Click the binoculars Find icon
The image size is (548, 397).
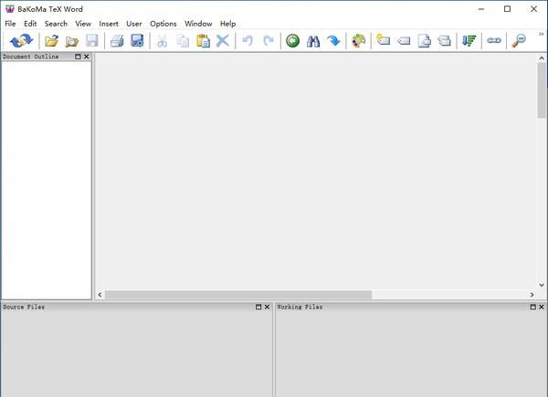[313, 41]
